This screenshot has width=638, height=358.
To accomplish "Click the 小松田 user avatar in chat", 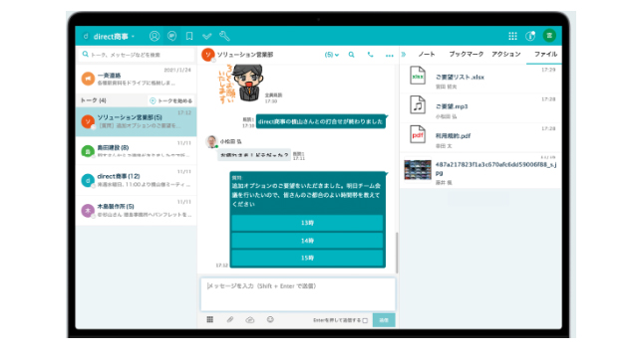I will [211, 141].
